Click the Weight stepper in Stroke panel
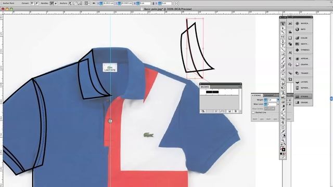This screenshot has height=187, width=333. pos(265,100)
